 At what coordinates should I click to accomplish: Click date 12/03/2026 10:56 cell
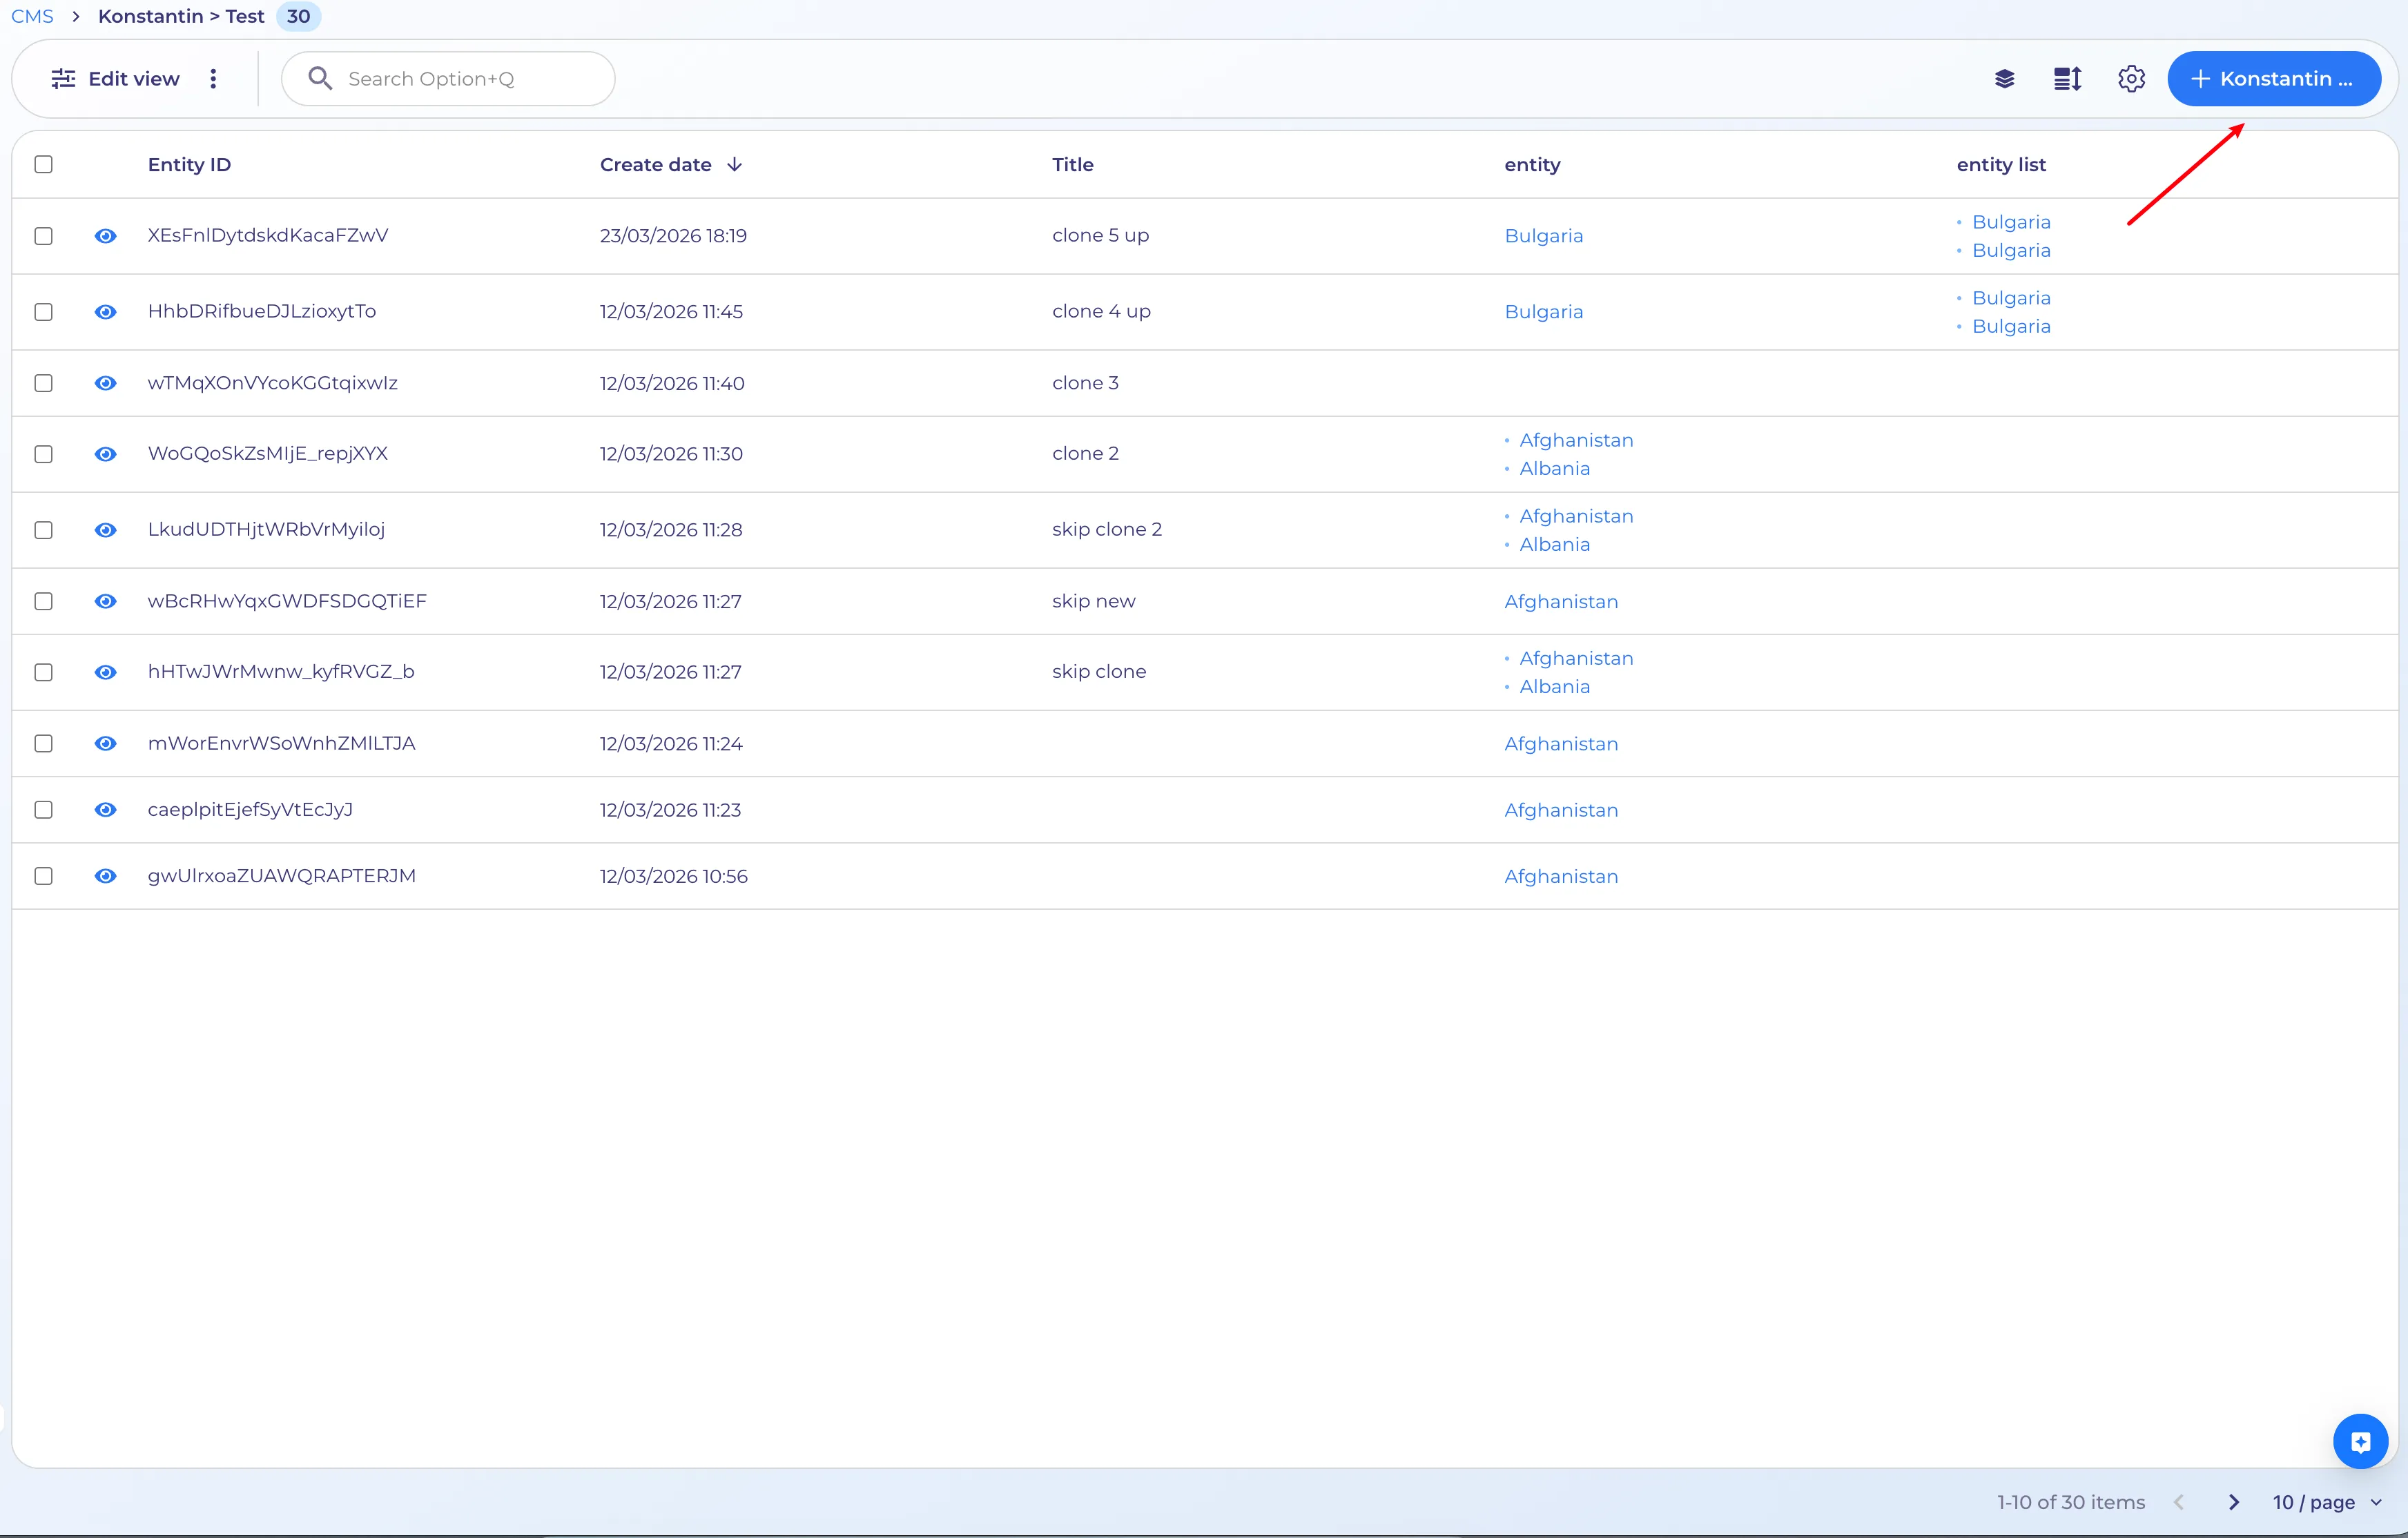[673, 876]
